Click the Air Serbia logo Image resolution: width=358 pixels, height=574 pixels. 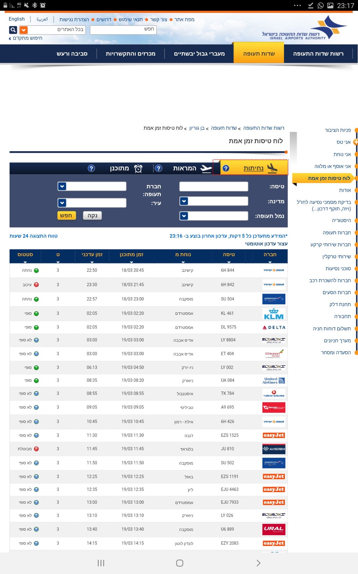point(274,449)
